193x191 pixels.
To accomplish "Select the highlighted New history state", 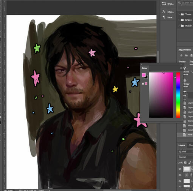I will (185, 135).
